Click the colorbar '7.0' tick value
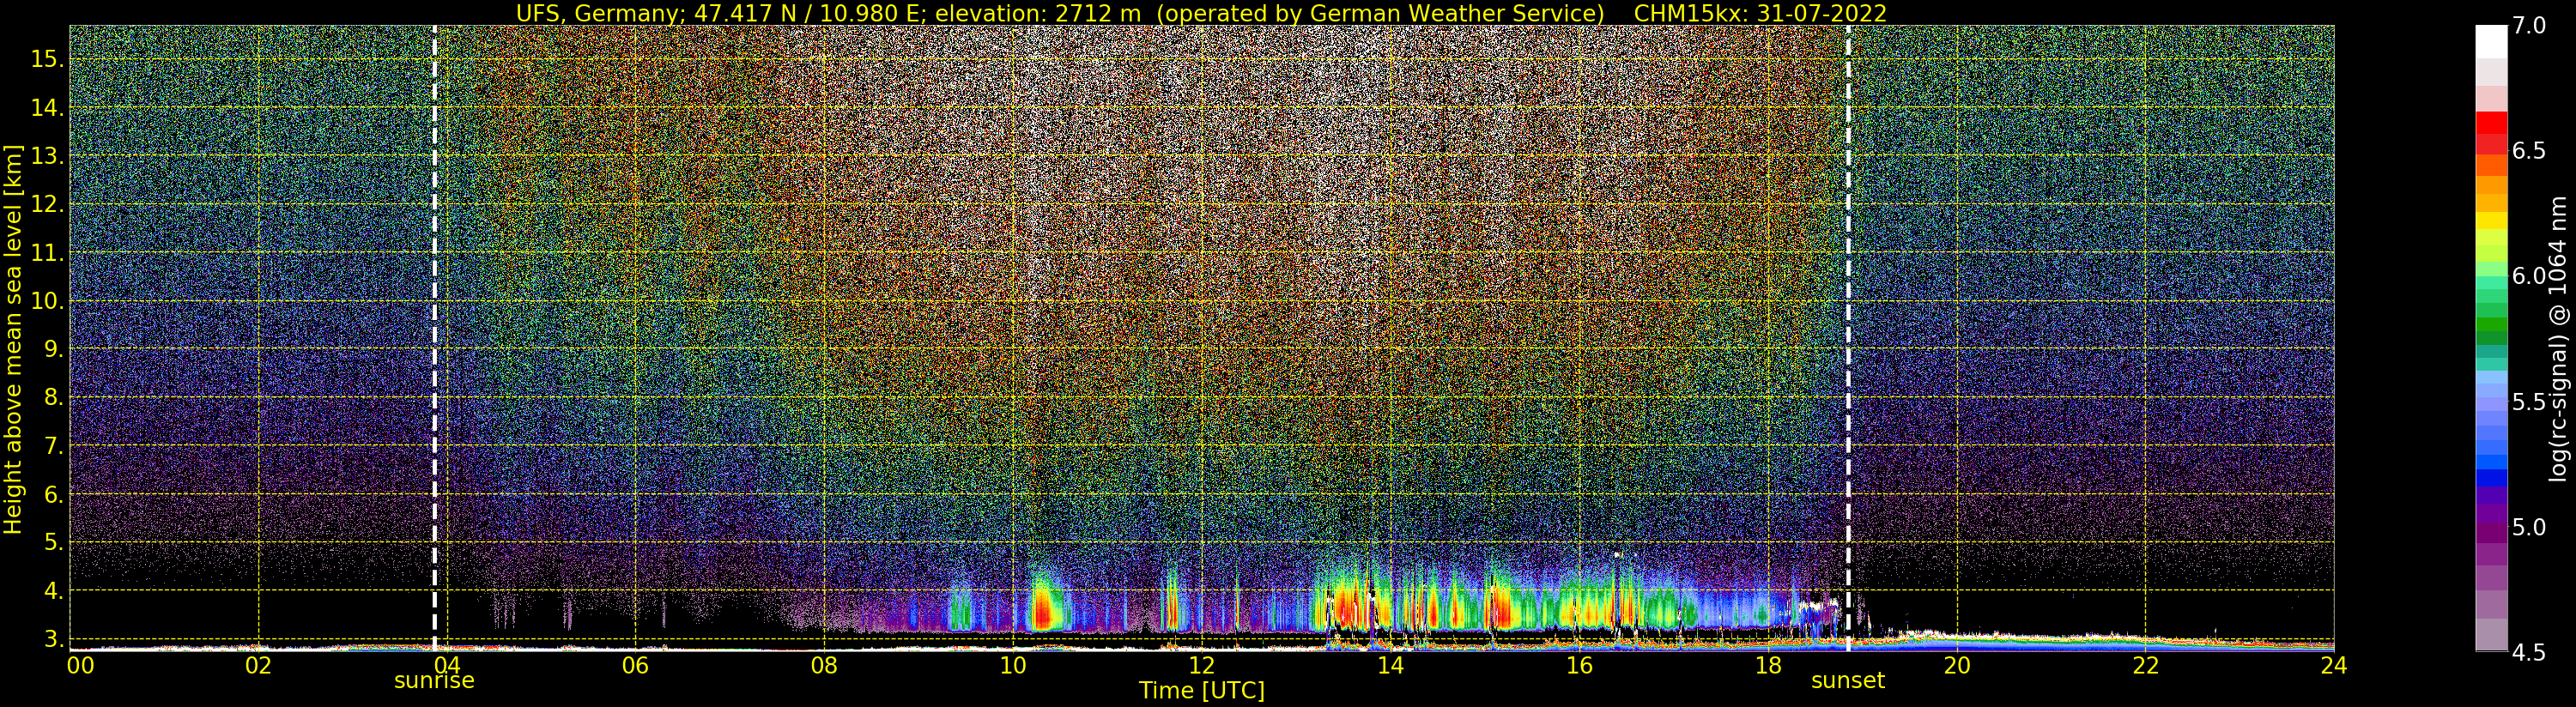Image resolution: width=2576 pixels, height=707 pixels. [2529, 26]
